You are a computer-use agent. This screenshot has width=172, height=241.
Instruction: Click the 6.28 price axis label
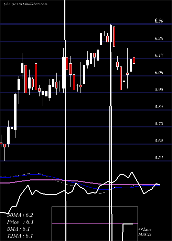coord(159,39)
